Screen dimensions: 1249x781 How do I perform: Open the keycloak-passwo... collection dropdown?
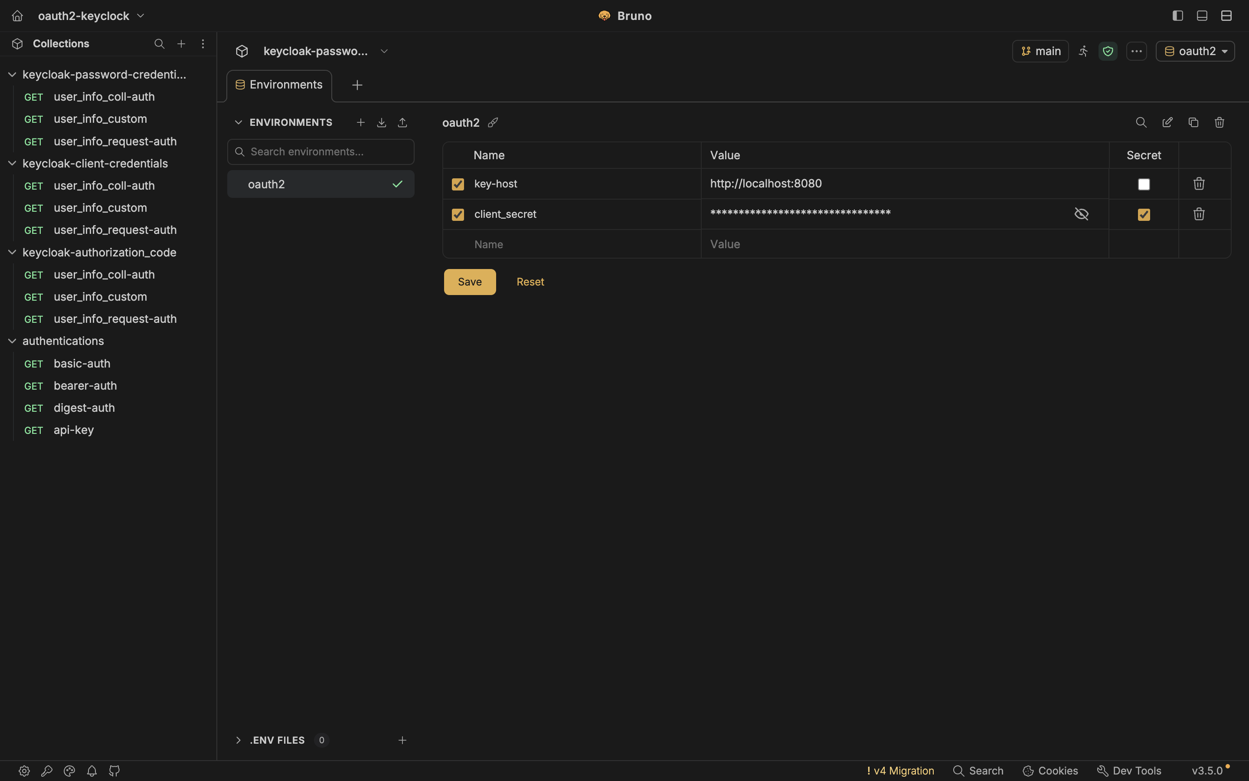coord(325,51)
